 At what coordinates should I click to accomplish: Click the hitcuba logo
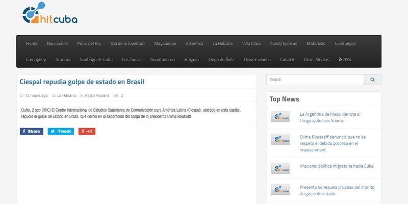(49, 16)
